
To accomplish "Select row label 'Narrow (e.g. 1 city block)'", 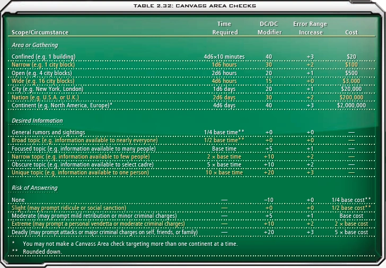I will 43,65.
